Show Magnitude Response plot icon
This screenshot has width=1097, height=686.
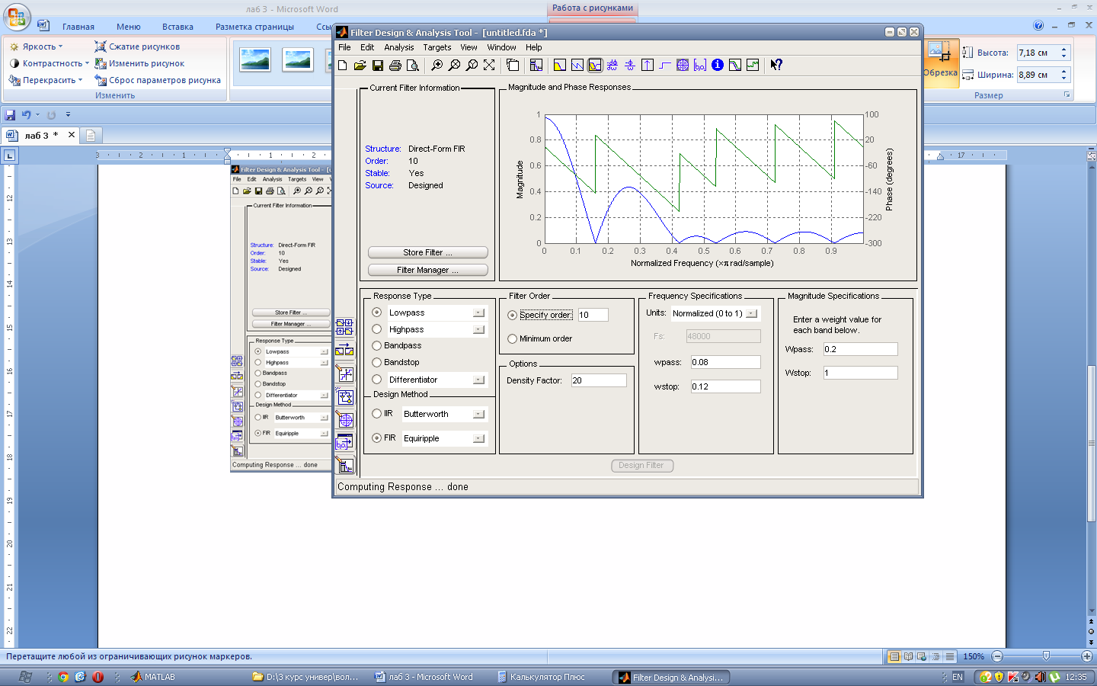click(x=560, y=66)
